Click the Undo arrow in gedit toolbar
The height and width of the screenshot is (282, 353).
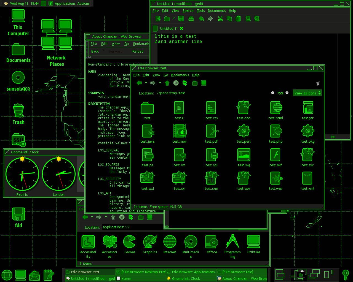[x=201, y=19]
